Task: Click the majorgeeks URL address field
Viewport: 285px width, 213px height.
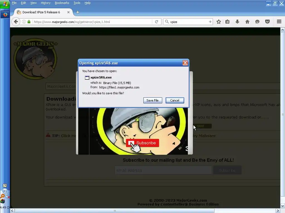Action: coord(92,22)
